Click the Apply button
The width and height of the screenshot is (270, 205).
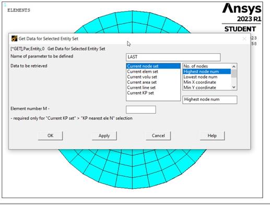click(104, 135)
